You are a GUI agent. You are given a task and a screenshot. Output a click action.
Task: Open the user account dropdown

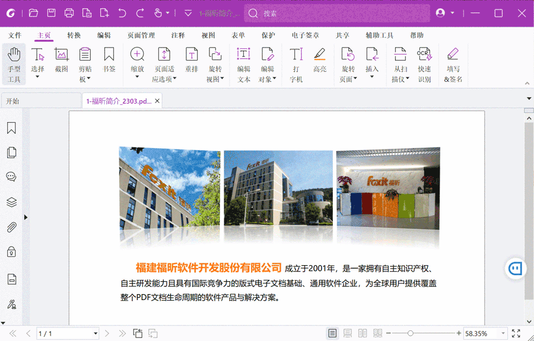pos(452,13)
